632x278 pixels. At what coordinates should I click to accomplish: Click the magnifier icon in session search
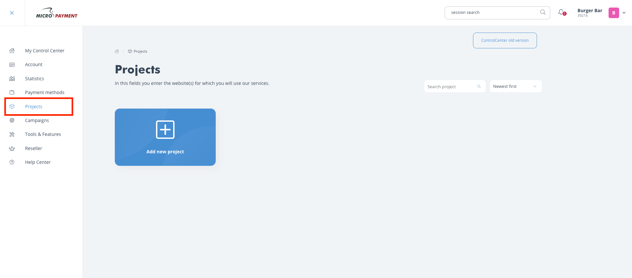(x=543, y=13)
